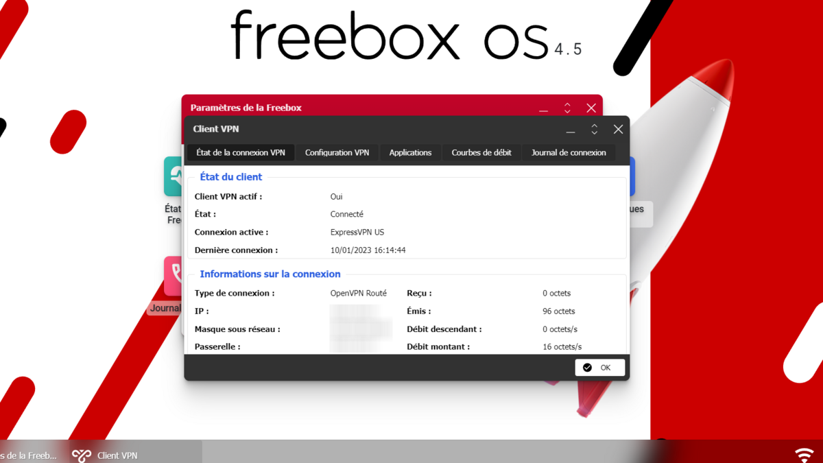Minimize the Client VPN window
The height and width of the screenshot is (463, 823).
pyautogui.click(x=571, y=129)
